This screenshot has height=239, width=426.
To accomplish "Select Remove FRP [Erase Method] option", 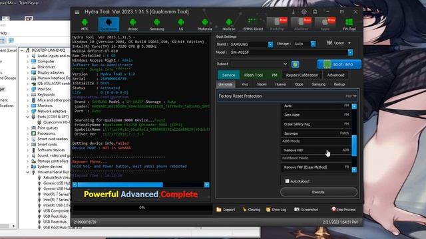I will tap(316, 167).
